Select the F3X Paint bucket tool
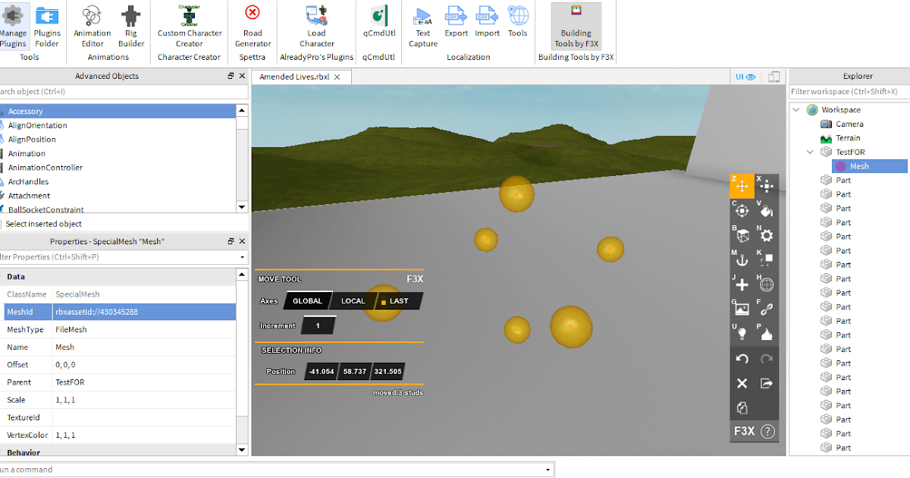The image size is (910, 478). coord(767,211)
